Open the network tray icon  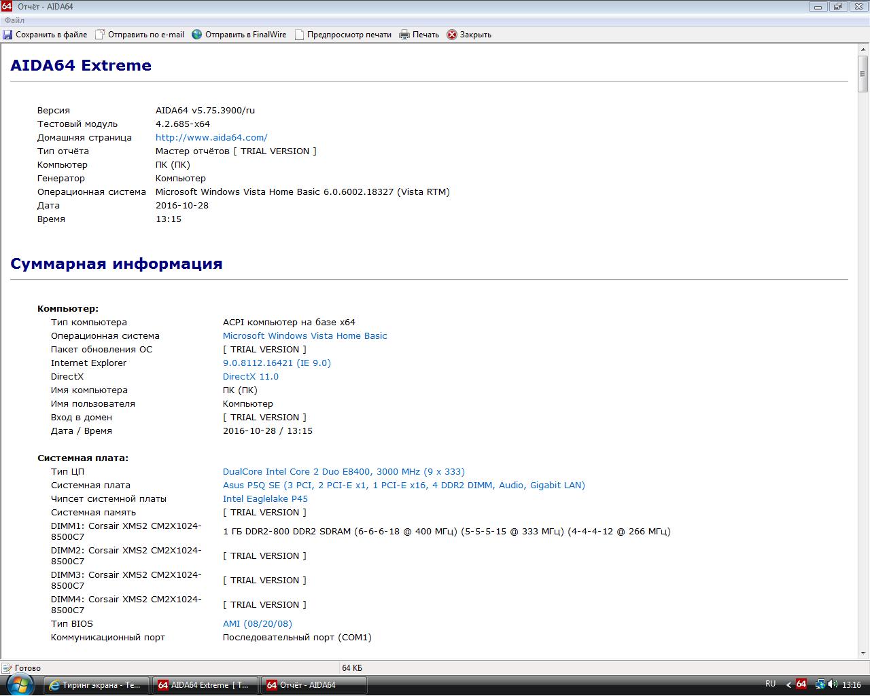(820, 684)
